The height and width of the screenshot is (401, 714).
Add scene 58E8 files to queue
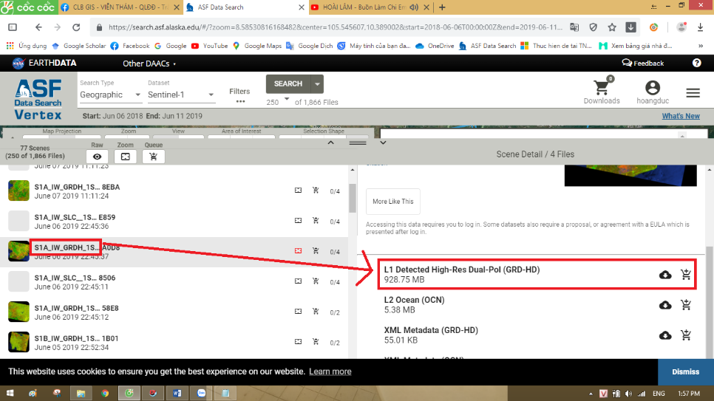coord(316,312)
